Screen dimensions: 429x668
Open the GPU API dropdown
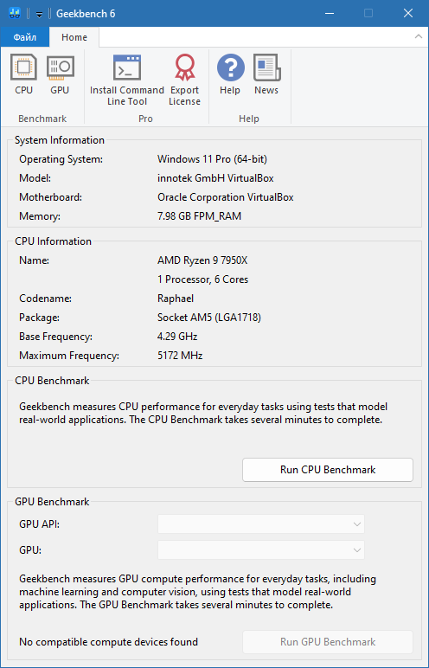261,524
